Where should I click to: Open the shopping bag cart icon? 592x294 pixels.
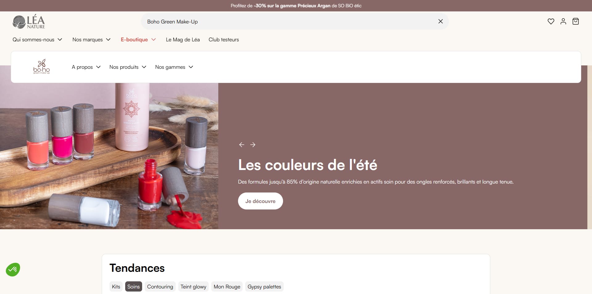[575, 21]
